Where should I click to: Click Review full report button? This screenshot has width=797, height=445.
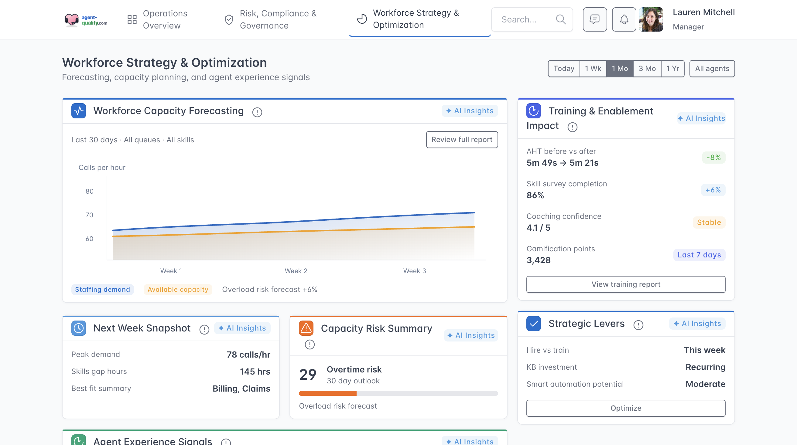point(462,139)
